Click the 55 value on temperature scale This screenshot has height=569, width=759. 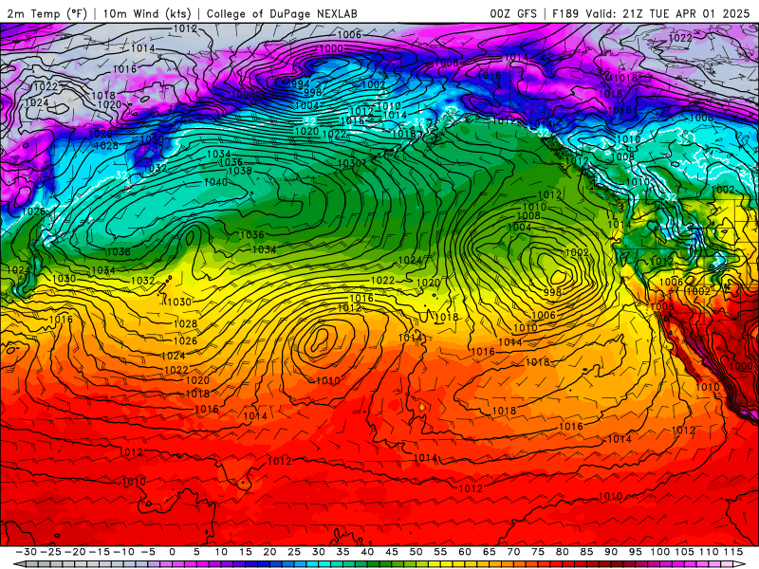[440, 552]
